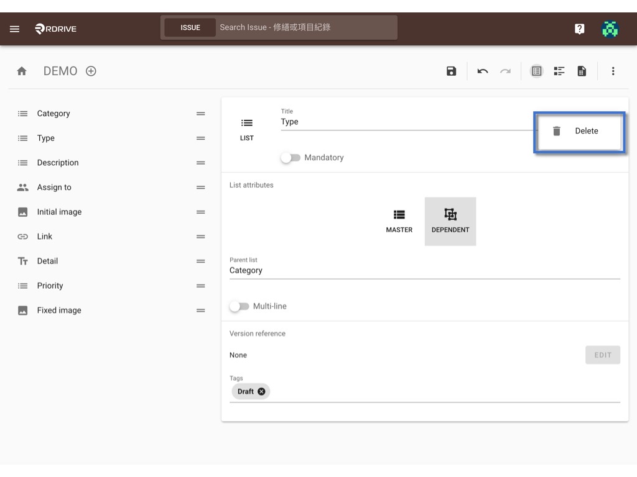
Task: Open the Parent list Category dropdown
Action: 424,270
